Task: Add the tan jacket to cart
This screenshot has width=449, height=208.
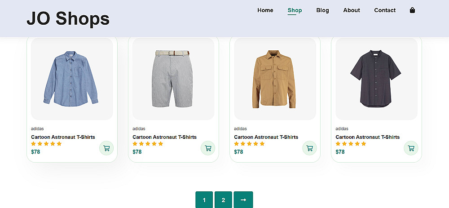Action: [x=309, y=148]
